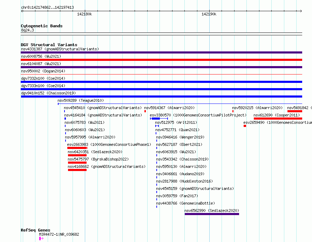Click nsv5950130 (Almarri2020) label

click(181, 166)
